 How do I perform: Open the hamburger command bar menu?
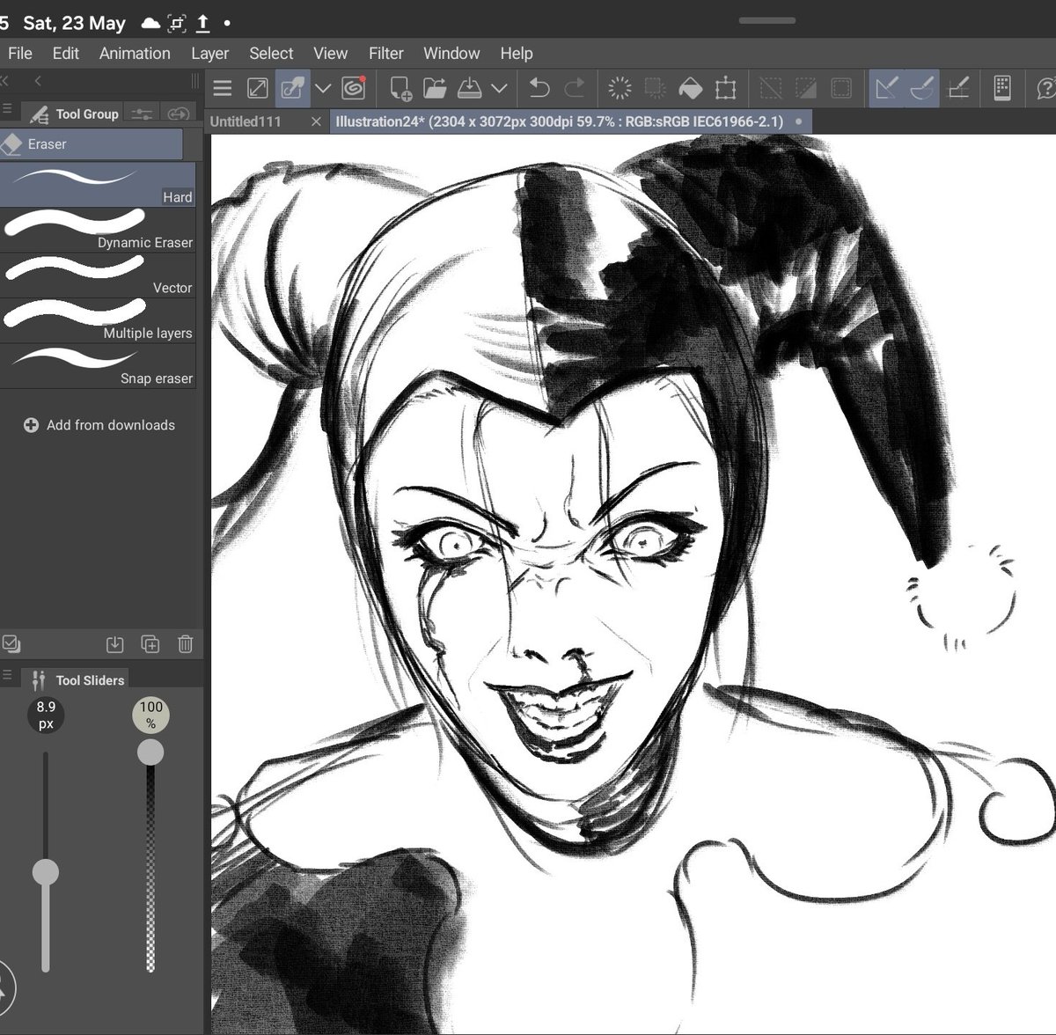[223, 88]
